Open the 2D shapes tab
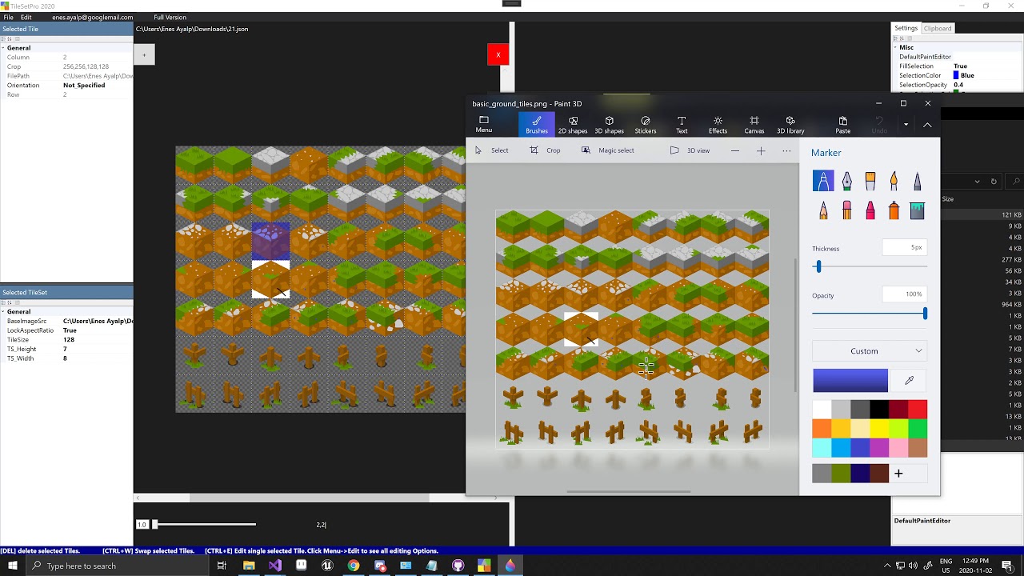Viewport: 1024px width, 576px height. [x=573, y=124]
